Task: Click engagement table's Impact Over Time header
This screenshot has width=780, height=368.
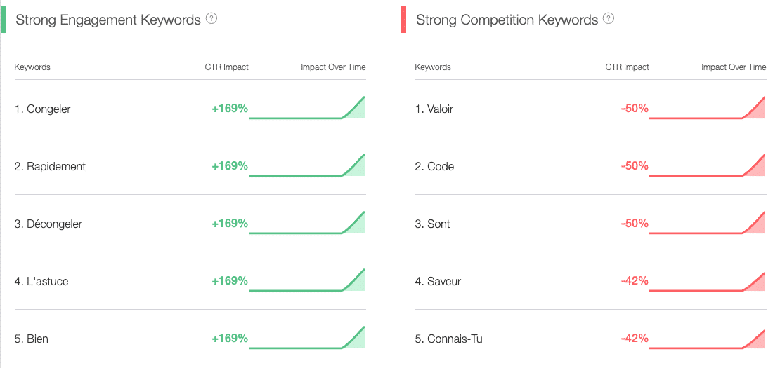Action: click(333, 67)
